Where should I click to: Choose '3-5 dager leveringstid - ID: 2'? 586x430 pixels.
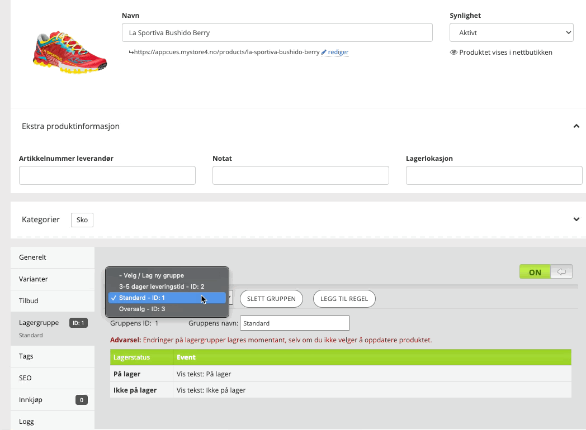167,286
